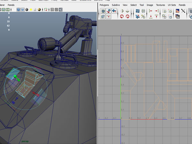Open the Select menu in UV editor

coord(133,5)
